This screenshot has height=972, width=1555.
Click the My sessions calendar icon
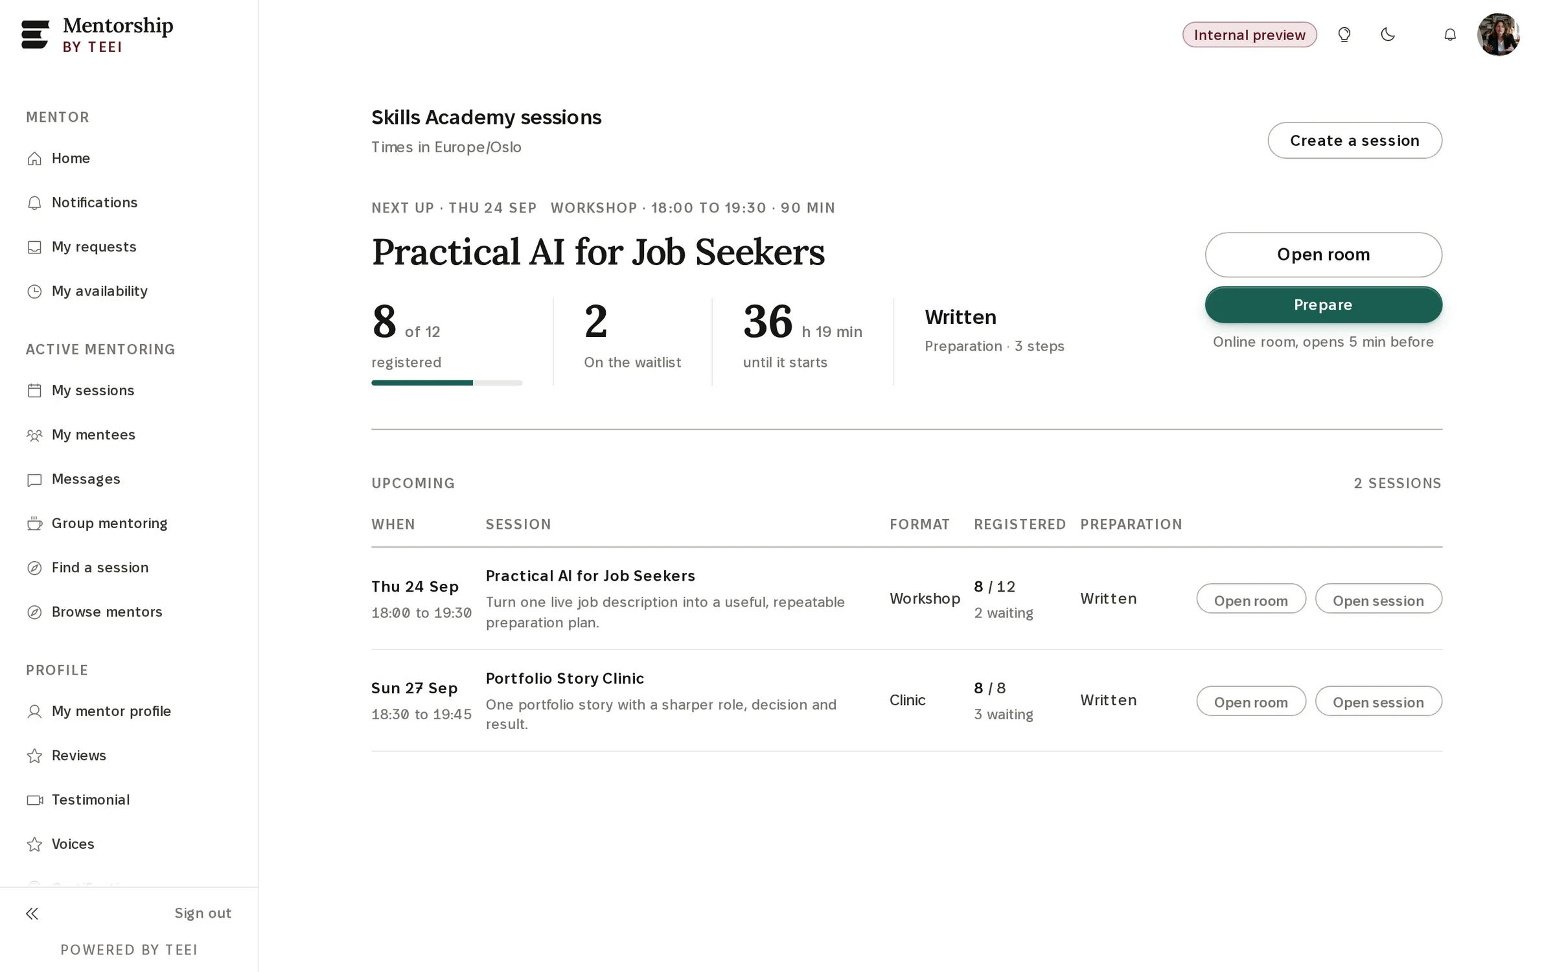[x=34, y=391]
